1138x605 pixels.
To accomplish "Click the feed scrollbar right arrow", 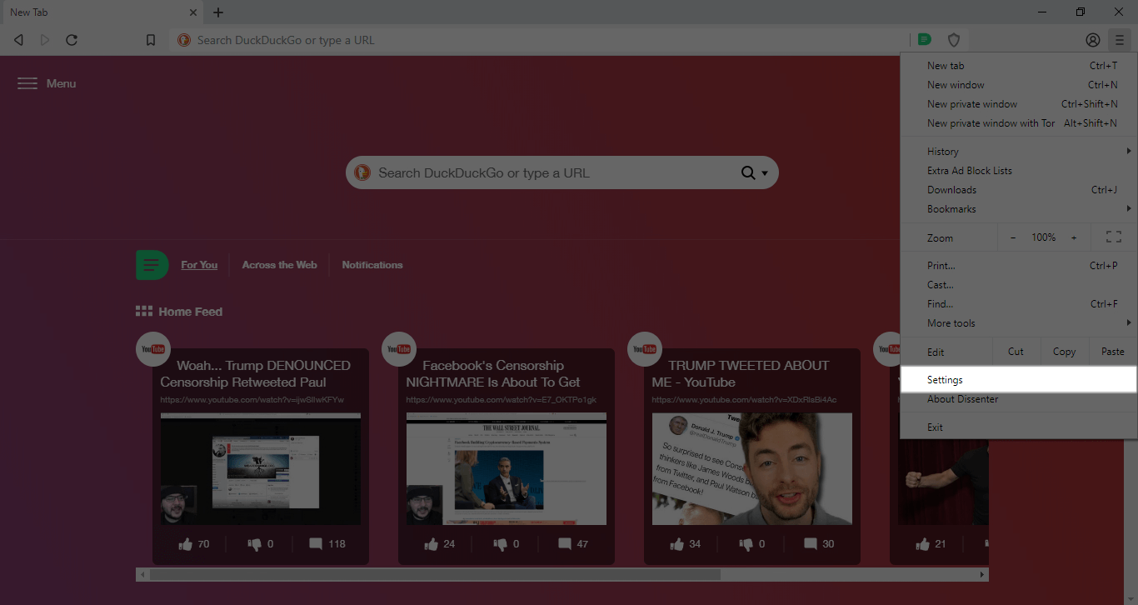I will pos(983,575).
